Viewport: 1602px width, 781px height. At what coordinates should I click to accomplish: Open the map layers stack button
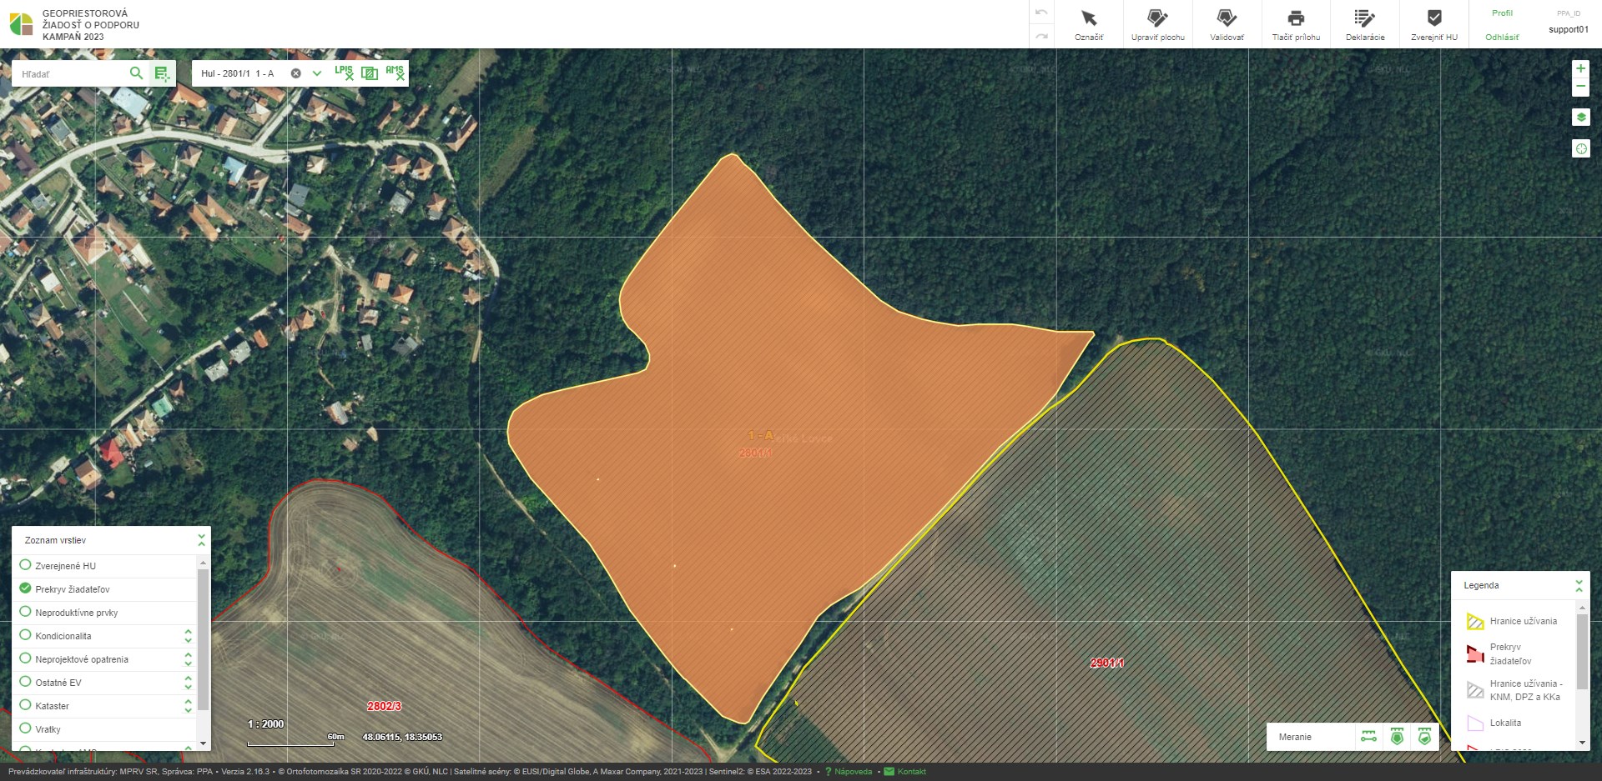(x=1580, y=118)
